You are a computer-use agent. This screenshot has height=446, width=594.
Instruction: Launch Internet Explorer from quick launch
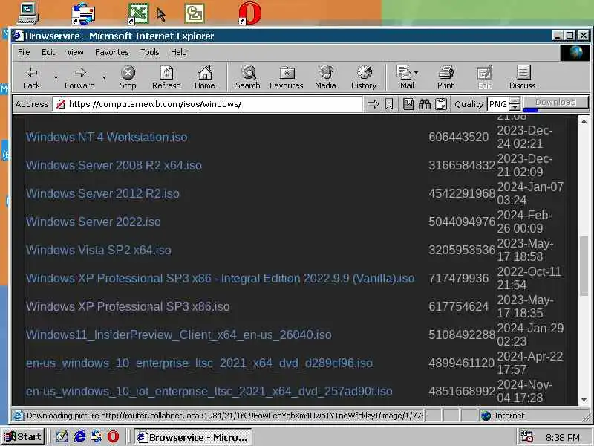click(79, 437)
